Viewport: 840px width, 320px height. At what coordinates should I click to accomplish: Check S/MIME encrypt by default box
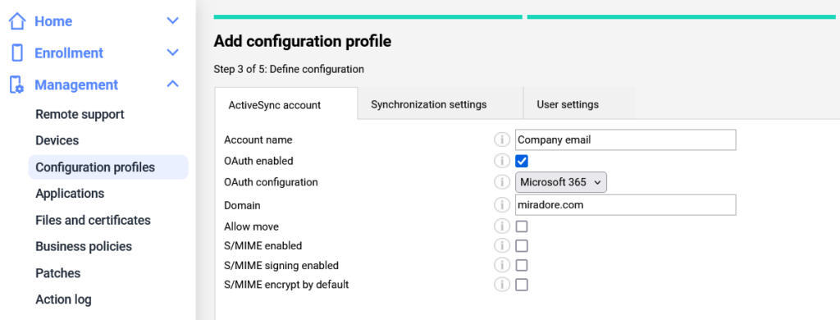(x=522, y=285)
